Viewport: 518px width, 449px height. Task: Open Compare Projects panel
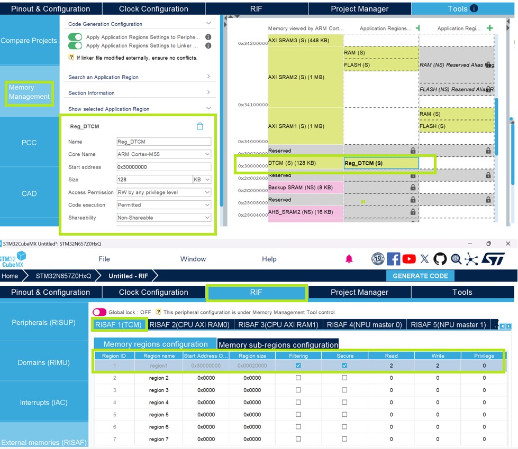tap(29, 41)
